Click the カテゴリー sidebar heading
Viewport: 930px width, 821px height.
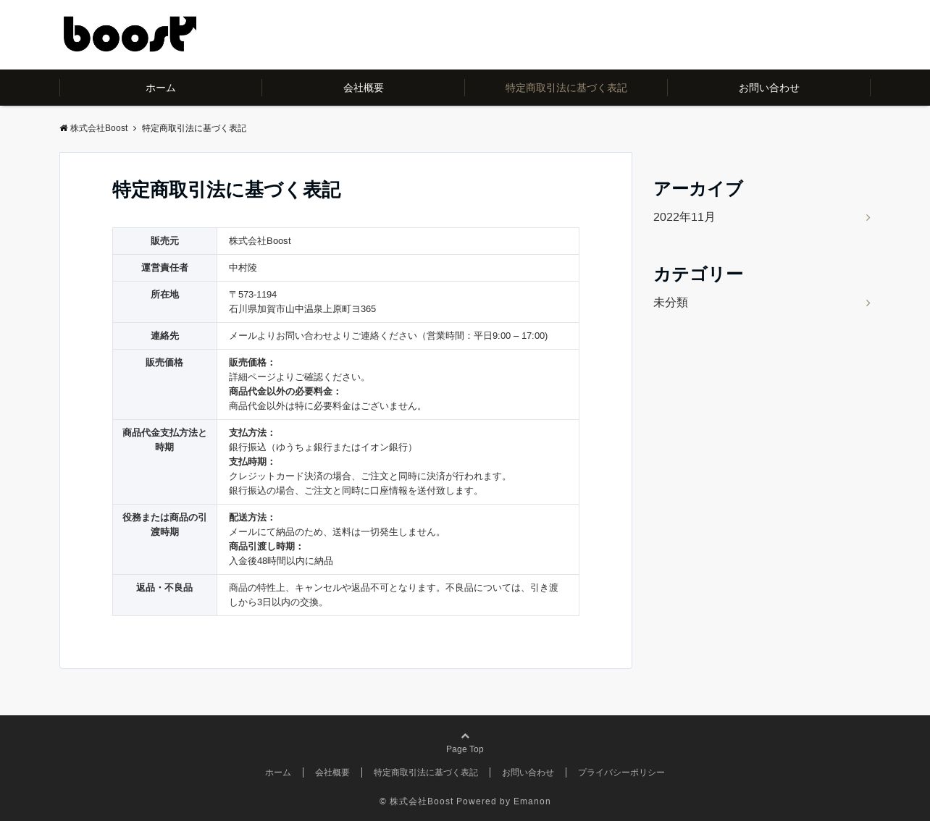[x=698, y=274]
